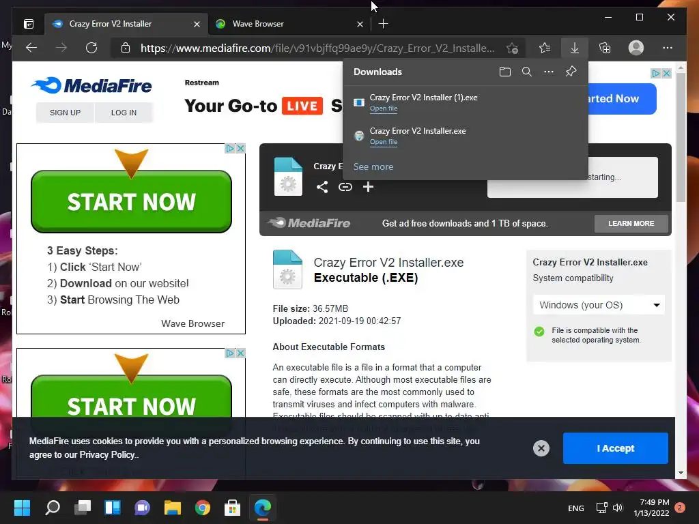Pin the Downloads panel
Image resolution: width=699 pixels, height=524 pixels.
pyautogui.click(x=571, y=72)
